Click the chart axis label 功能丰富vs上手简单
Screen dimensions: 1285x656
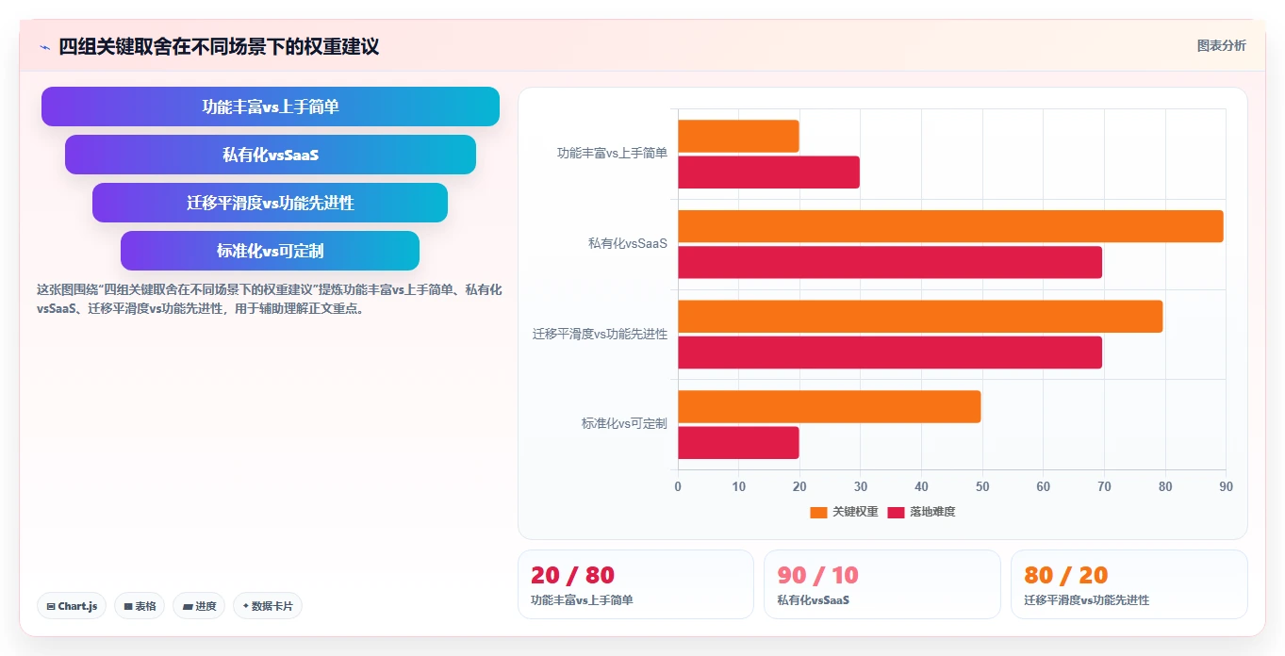tap(612, 153)
